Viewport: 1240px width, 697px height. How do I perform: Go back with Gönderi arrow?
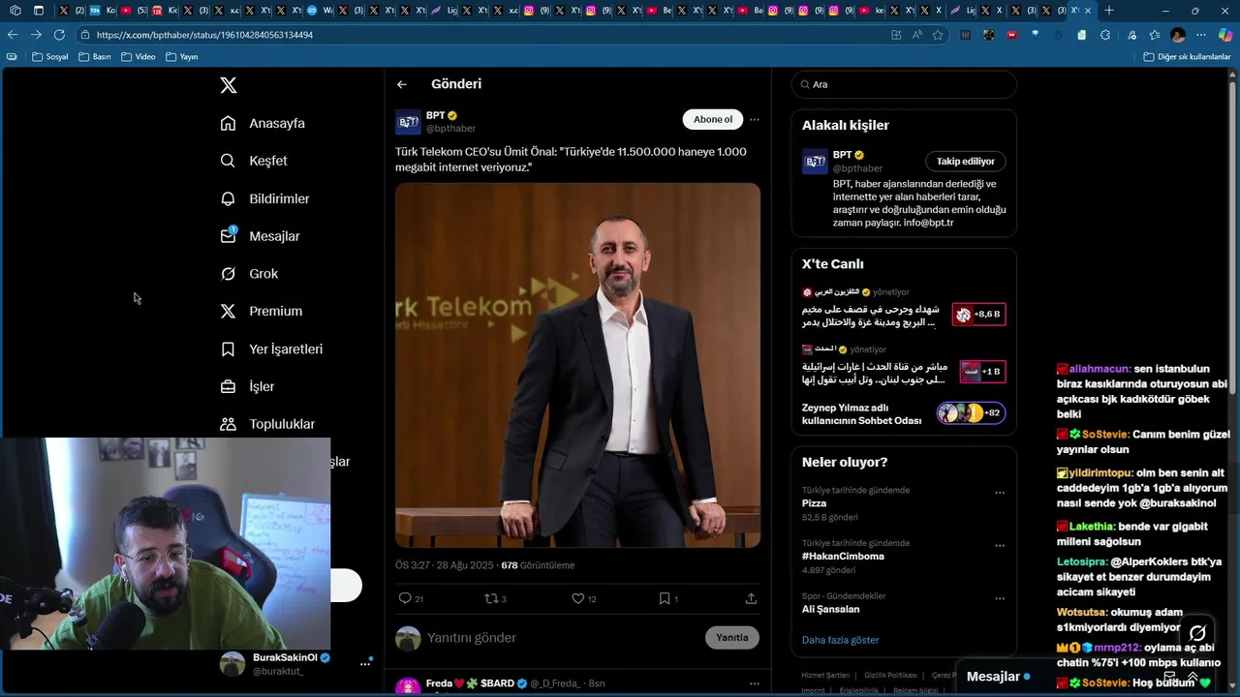(402, 84)
